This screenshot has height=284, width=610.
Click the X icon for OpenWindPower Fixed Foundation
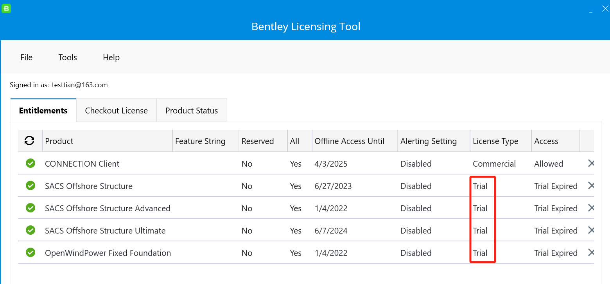591,252
